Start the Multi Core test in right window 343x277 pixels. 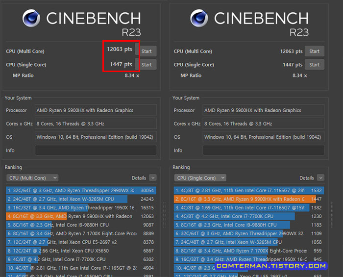click(315, 51)
